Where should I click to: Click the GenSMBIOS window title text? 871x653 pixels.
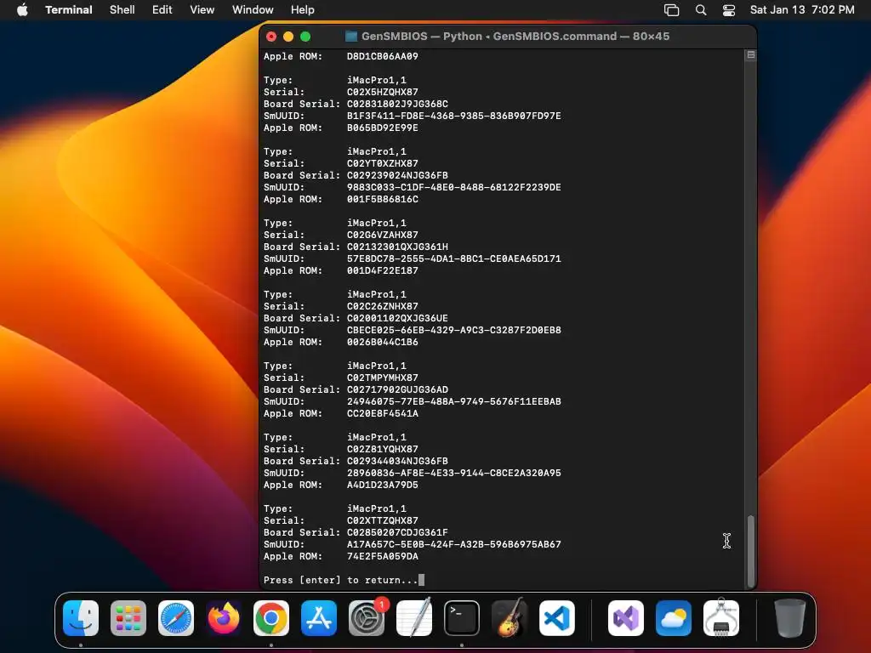[515, 37]
